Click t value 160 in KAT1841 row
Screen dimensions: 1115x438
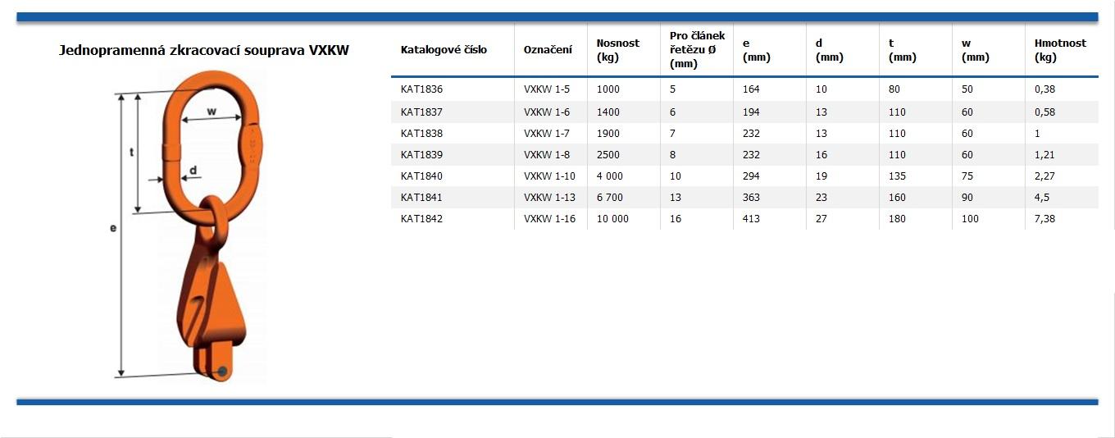(897, 197)
